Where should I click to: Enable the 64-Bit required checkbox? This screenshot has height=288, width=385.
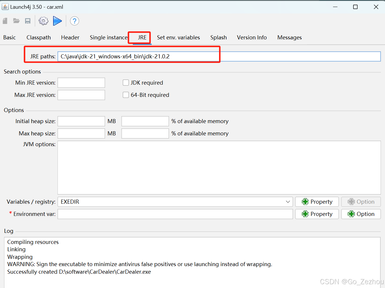[126, 95]
